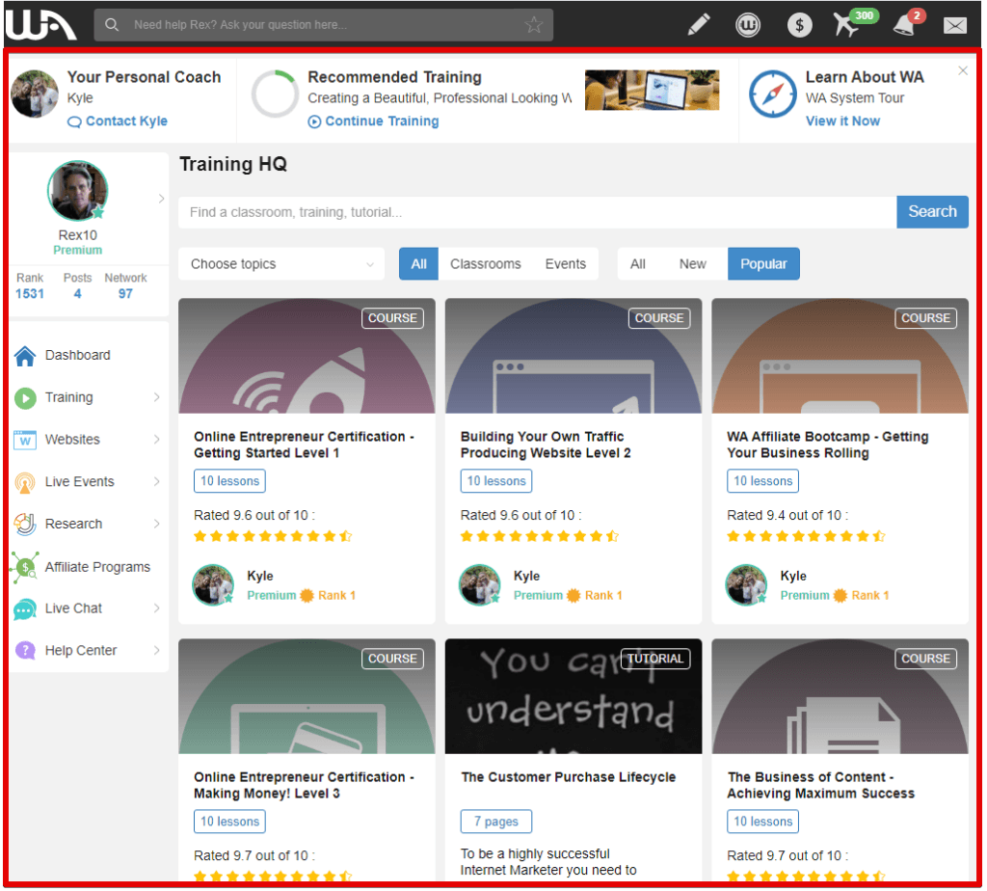Image resolution: width=987 pixels, height=891 pixels.
Task: Click The Business of Content course title
Action: click(x=821, y=785)
